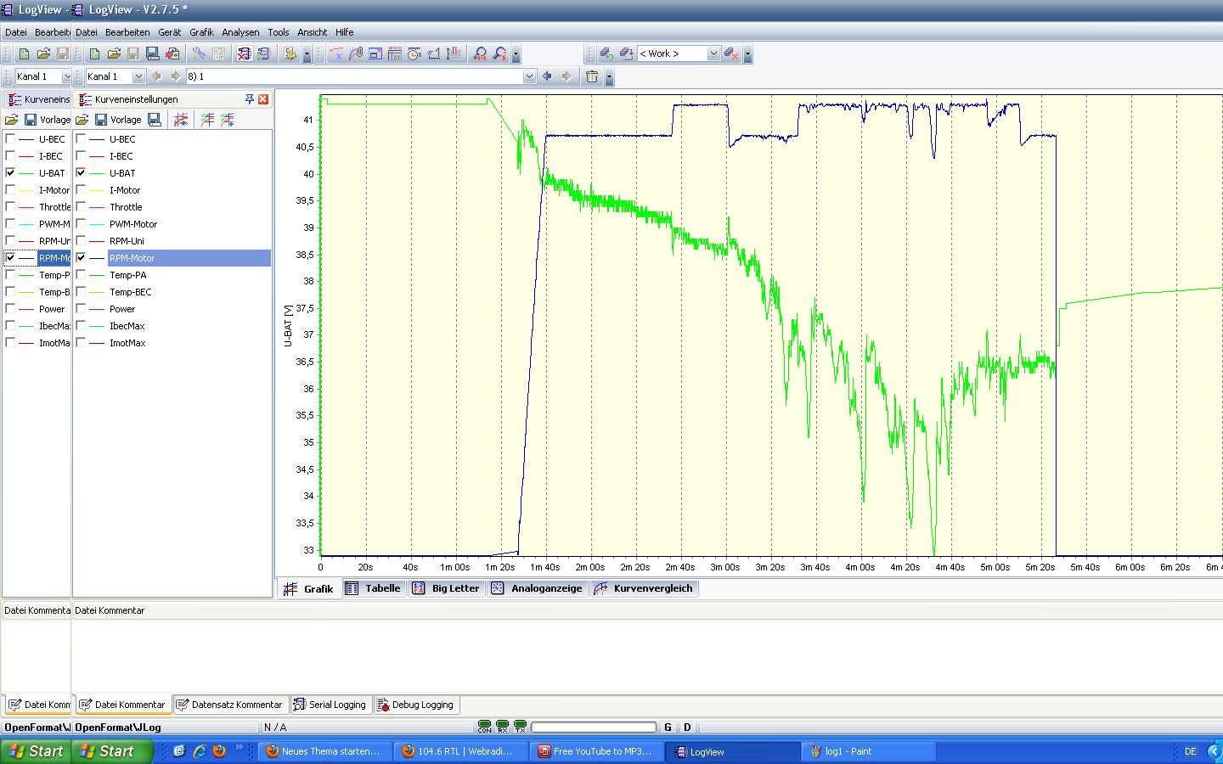1223x764 pixels.
Task: Pin the Kurveneinstellungen panel with pushpin icon
Action: point(249,99)
